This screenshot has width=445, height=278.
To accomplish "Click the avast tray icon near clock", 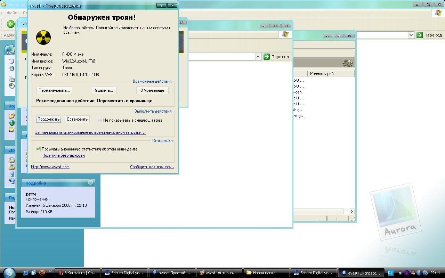I will (426, 273).
